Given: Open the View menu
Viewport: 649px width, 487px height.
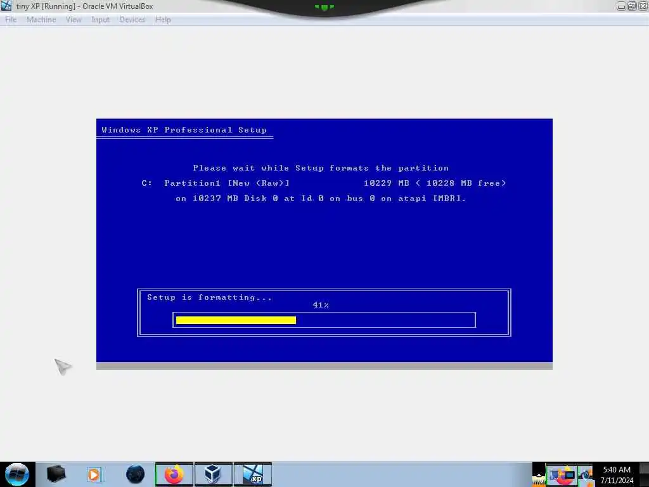Looking at the screenshot, I should click(x=74, y=20).
